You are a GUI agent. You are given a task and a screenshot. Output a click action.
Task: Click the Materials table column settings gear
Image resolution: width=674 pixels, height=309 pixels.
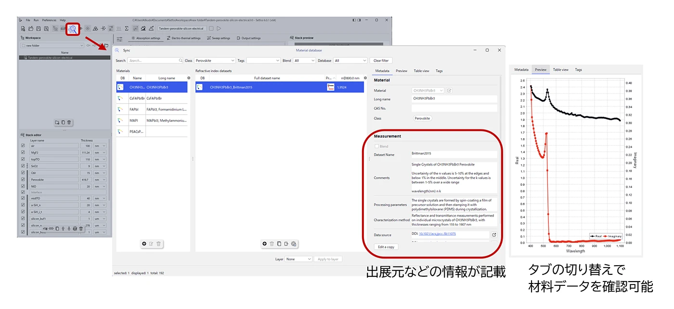(189, 78)
